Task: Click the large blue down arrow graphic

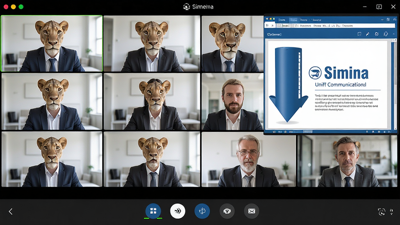Action: [x=288, y=84]
